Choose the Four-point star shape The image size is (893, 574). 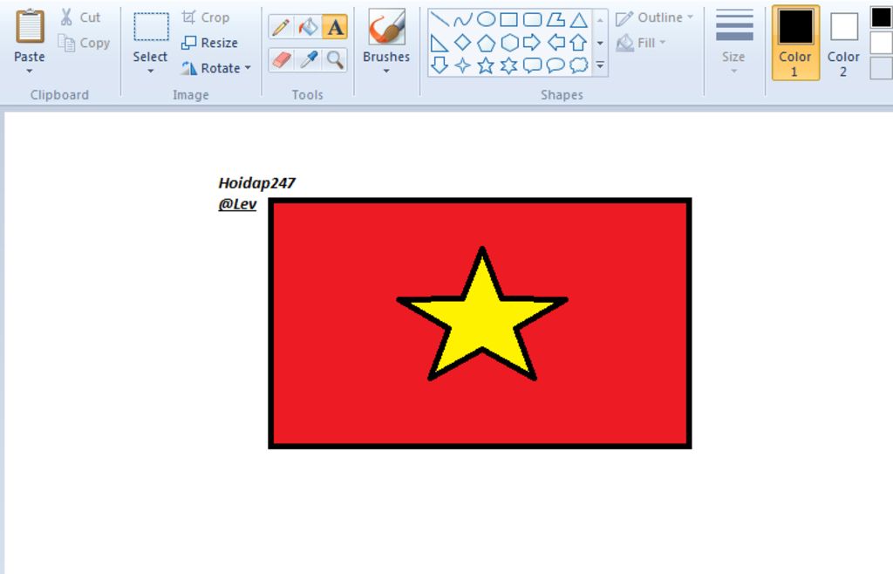tap(462, 65)
